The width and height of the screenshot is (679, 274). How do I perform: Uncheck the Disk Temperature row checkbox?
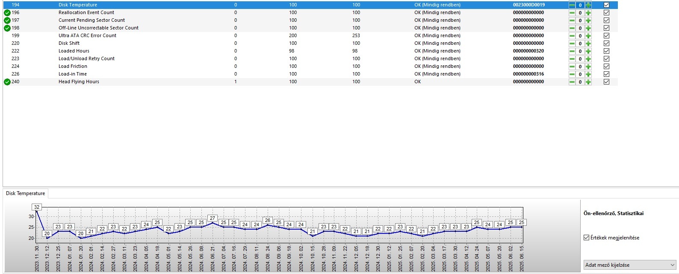pos(606,5)
